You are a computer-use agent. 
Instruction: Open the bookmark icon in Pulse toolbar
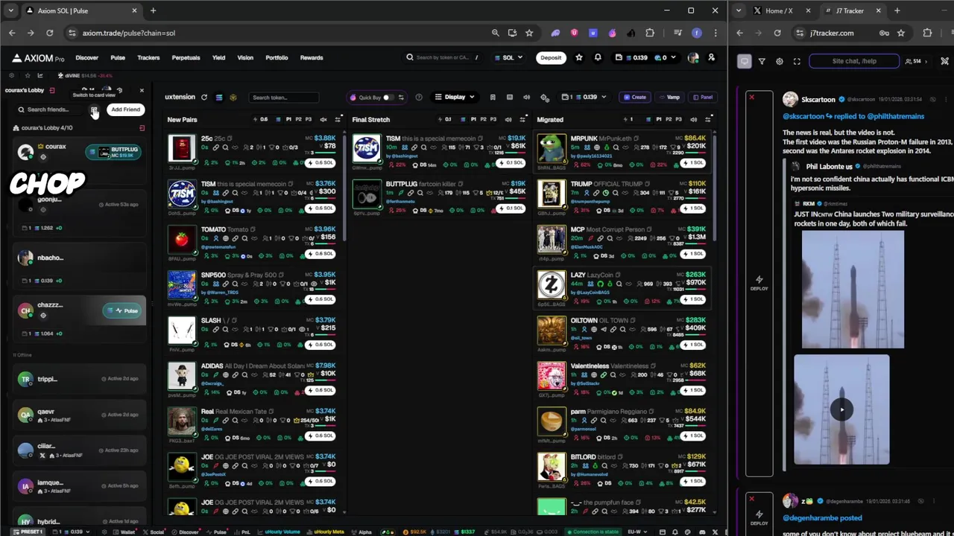point(493,97)
